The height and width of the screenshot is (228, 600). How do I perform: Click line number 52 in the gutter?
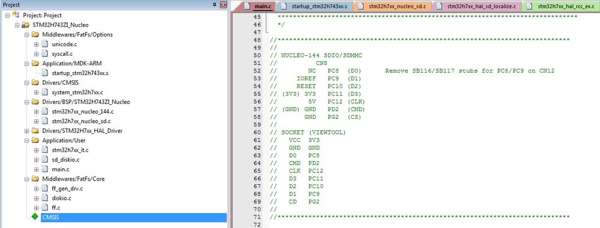257,71
